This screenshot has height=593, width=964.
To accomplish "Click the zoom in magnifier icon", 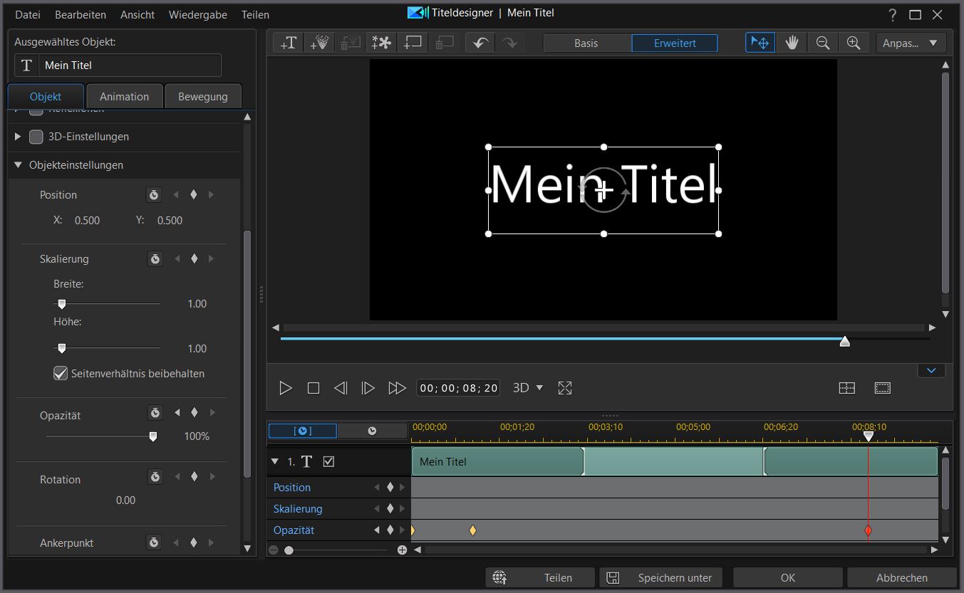I will [x=853, y=43].
